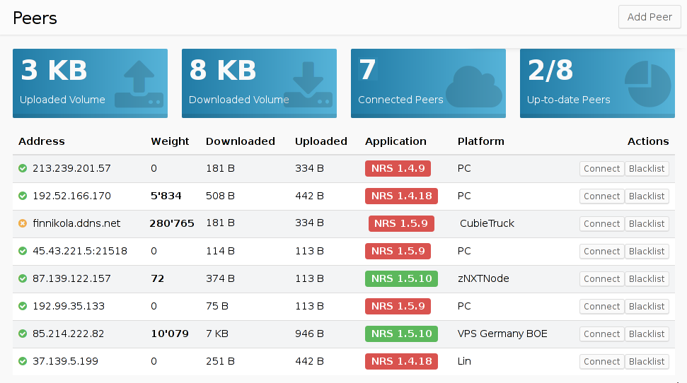Blacklist peer 192.52.166.170
Screen dimensions: 687x383
(x=647, y=196)
